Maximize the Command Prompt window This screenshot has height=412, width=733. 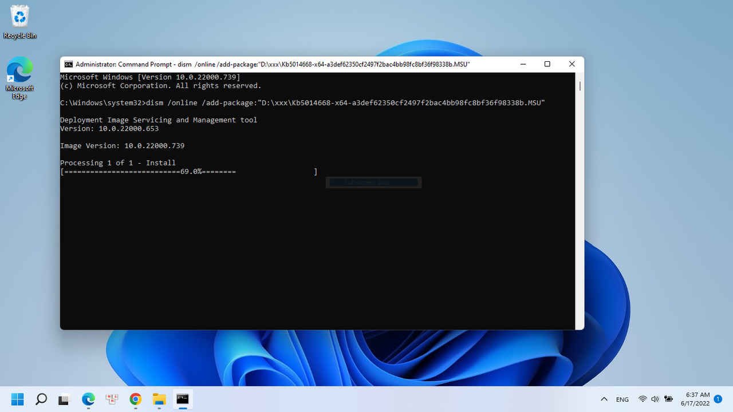click(x=547, y=65)
